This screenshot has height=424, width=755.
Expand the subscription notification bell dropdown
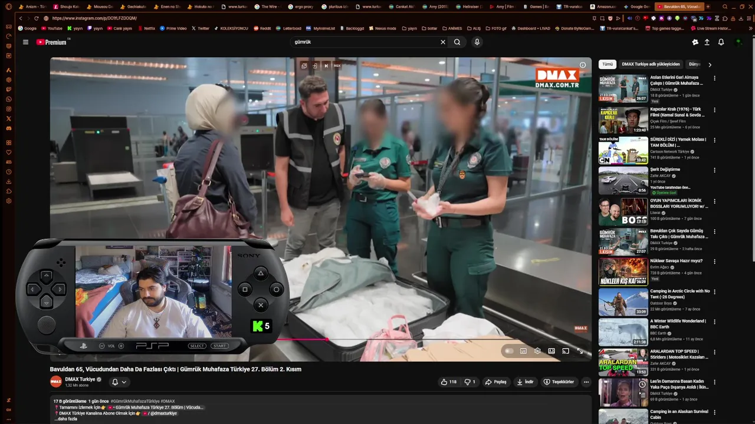pyautogui.click(x=119, y=382)
